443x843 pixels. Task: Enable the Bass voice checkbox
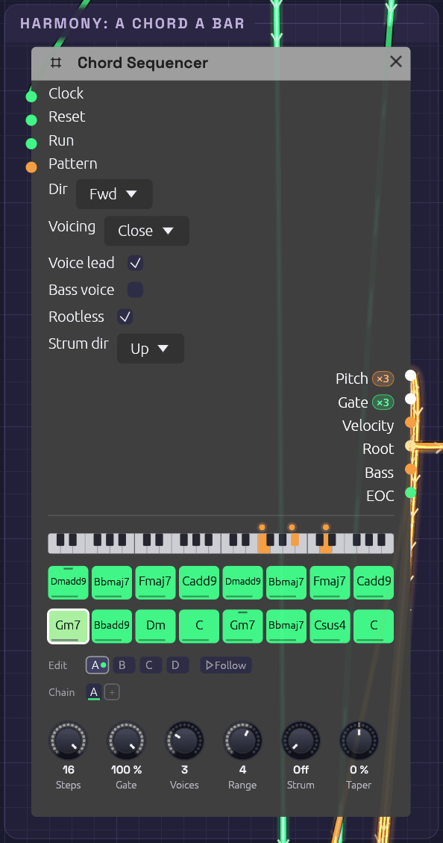(135, 290)
